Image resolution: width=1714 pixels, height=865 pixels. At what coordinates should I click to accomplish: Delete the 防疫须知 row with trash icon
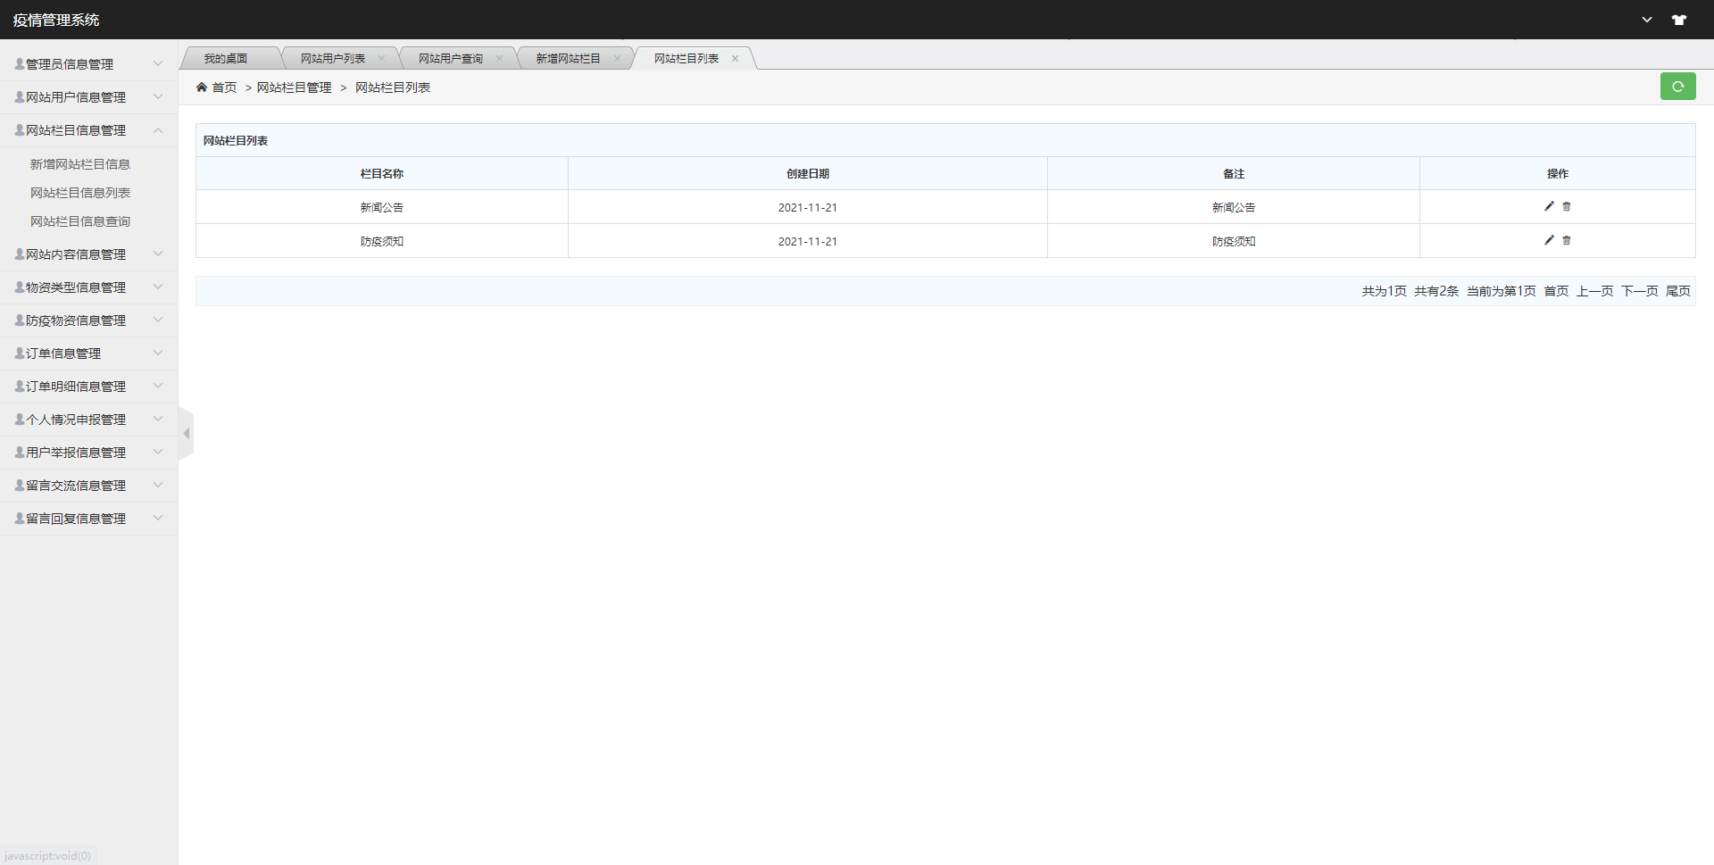(1567, 240)
